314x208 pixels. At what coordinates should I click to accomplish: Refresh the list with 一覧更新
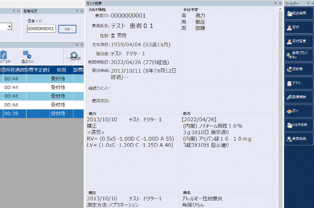(x=74, y=57)
